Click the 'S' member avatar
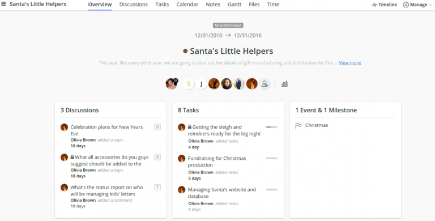 [189, 84]
